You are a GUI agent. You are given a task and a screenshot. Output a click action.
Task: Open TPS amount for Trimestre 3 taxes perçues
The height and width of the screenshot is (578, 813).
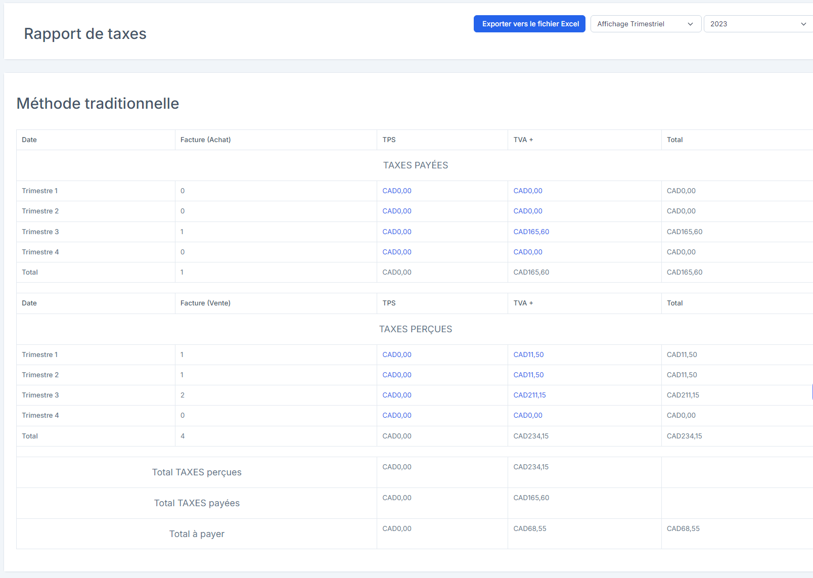[x=397, y=395]
